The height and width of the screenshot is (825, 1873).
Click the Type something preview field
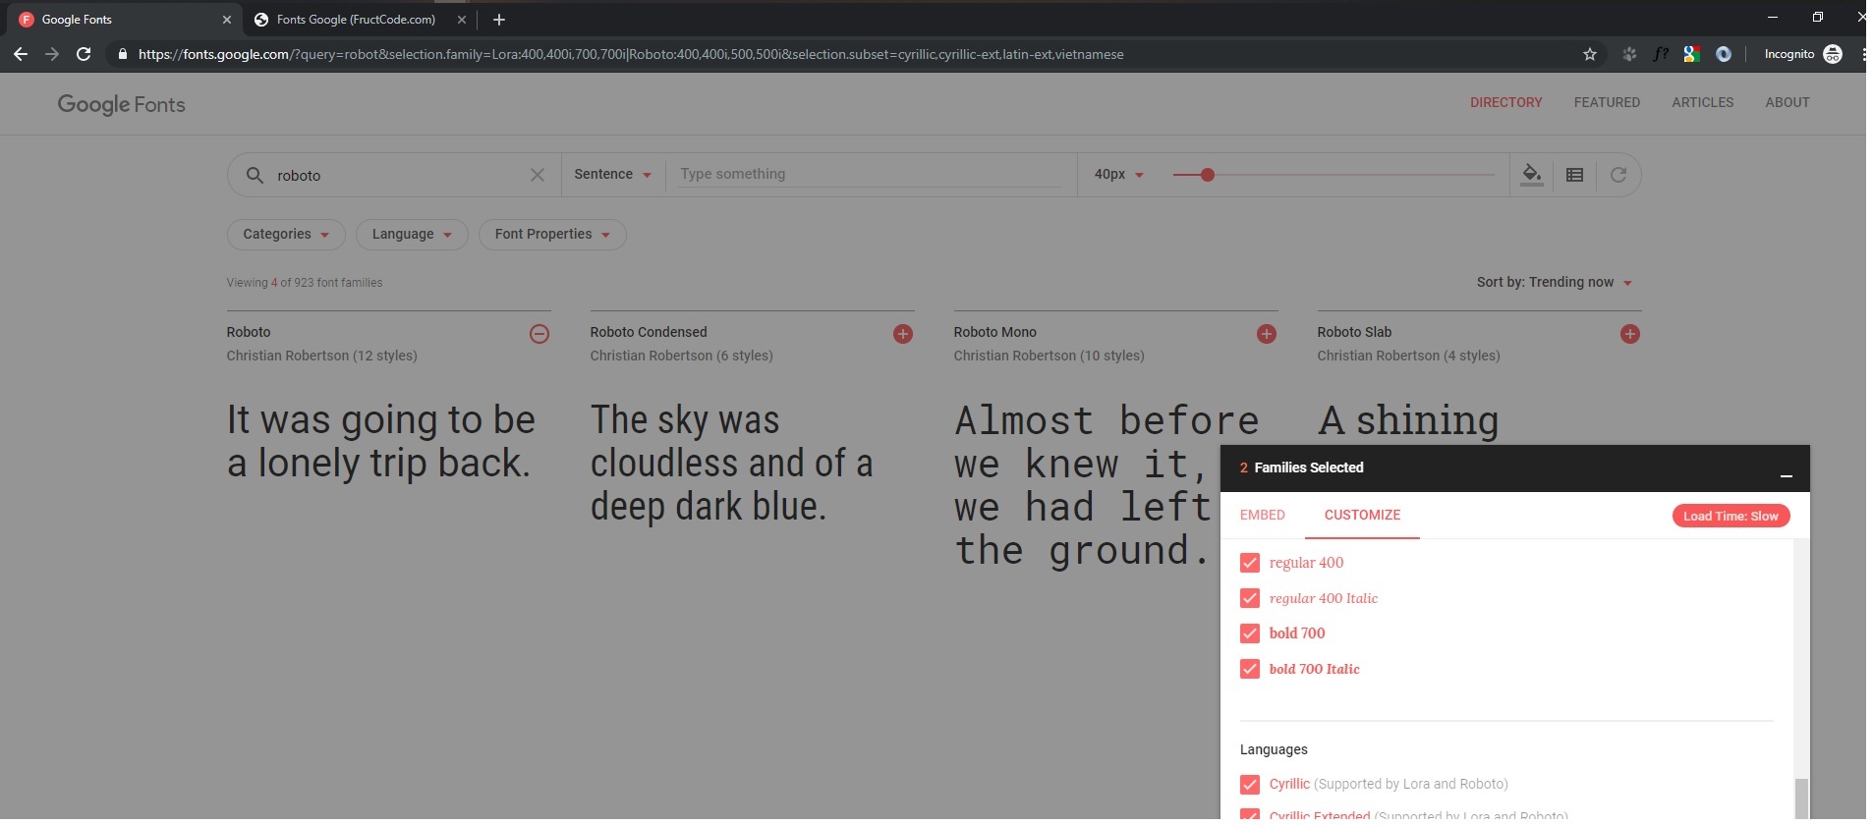click(869, 174)
